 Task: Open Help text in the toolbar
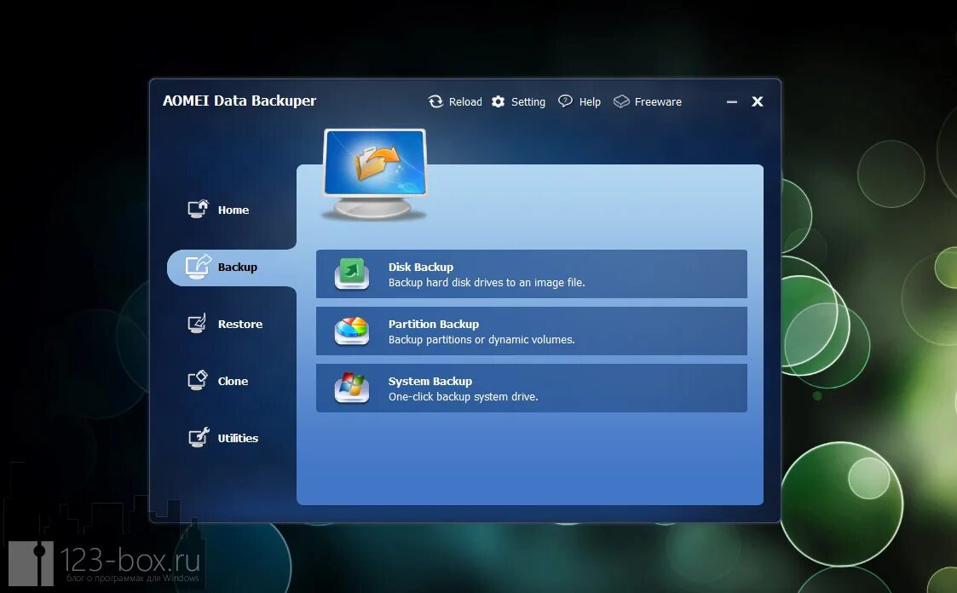click(590, 102)
